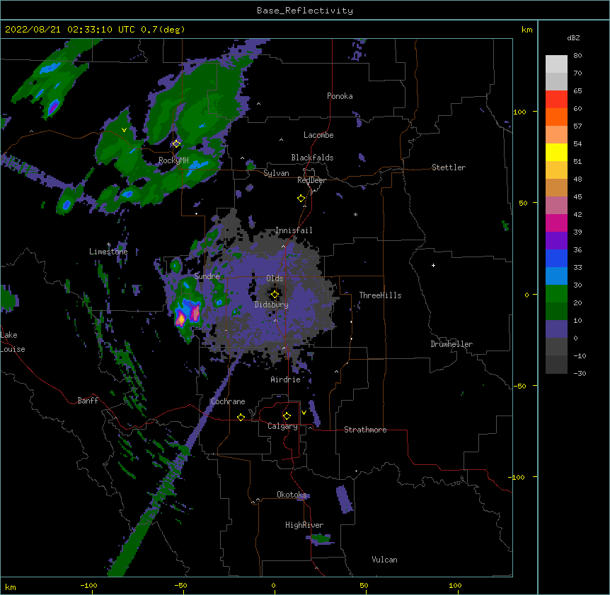The image size is (610, 595).
Task: Click the yellow station marker south of RedDeer
Action: [x=301, y=199]
